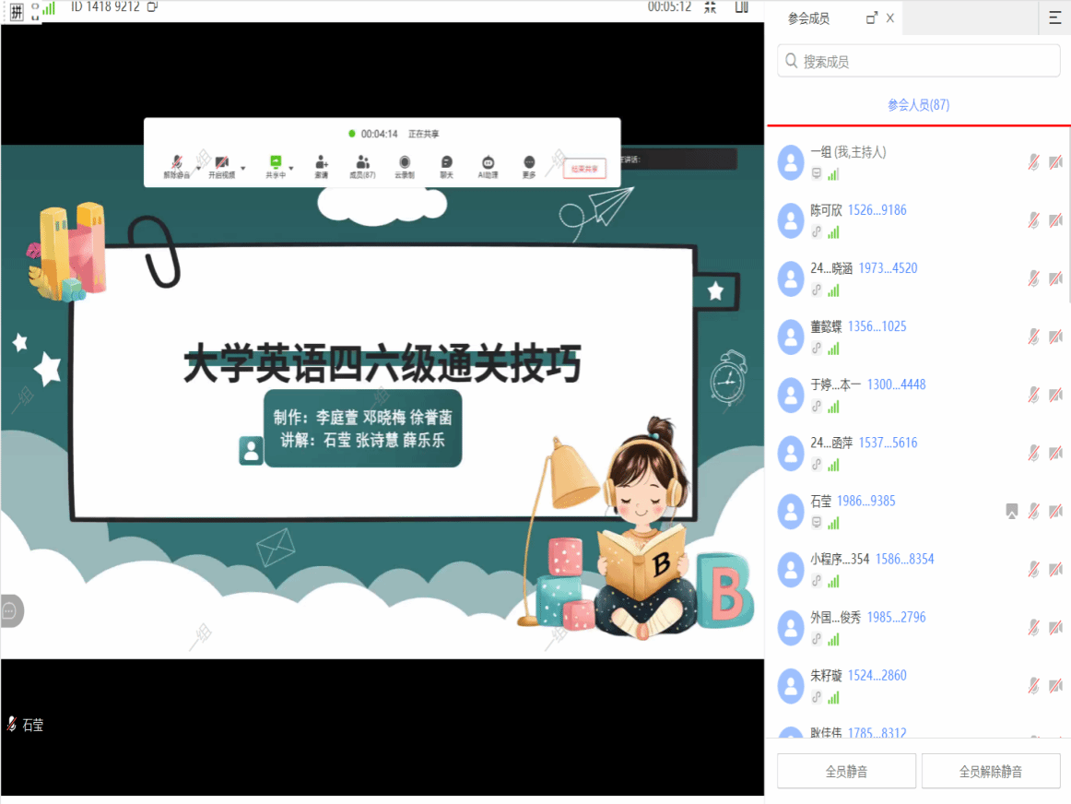Start cloud recording (云录制)
The width and height of the screenshot is (1071, 804).
pos(404,163)
